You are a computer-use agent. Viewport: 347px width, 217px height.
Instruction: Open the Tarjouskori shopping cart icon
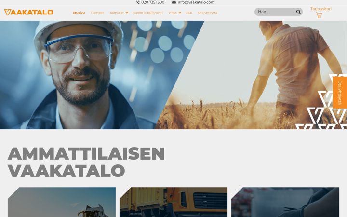coord(319,15)
